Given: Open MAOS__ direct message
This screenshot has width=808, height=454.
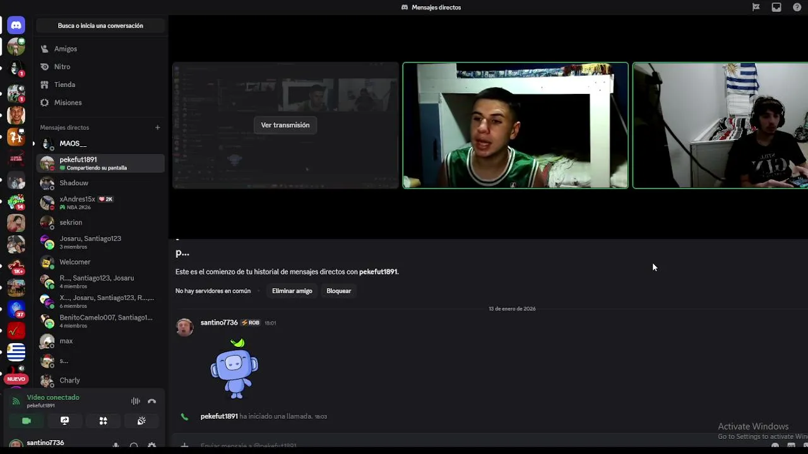Looking at the screenshot, I should pyautogui.click(x=100, y=144).
